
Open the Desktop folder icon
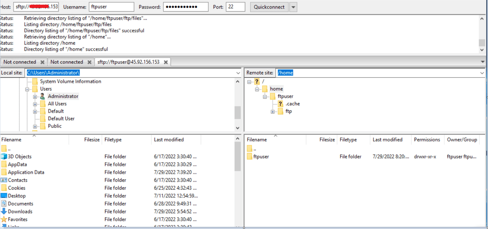(x=5, y=196)
